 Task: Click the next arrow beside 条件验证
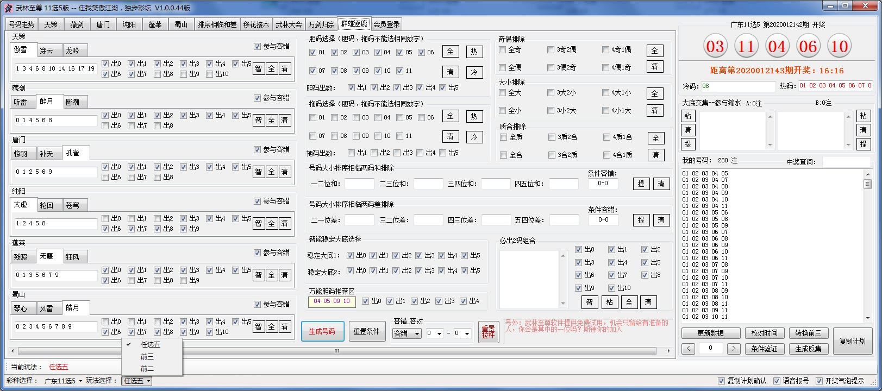(x=733, y=349)
